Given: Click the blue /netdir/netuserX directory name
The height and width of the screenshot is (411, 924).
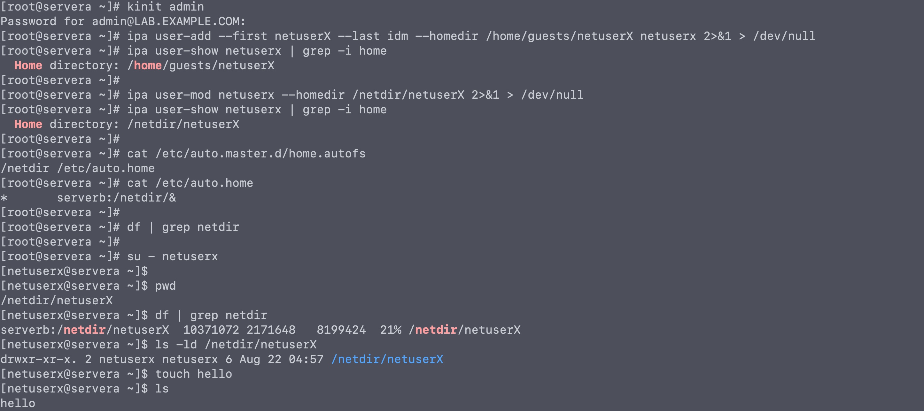Looking at the screenshot, I should pyautogui.click(x=387, y=359).
